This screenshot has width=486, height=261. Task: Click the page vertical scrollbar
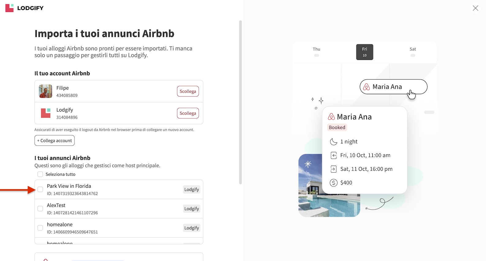coord(240,102)
